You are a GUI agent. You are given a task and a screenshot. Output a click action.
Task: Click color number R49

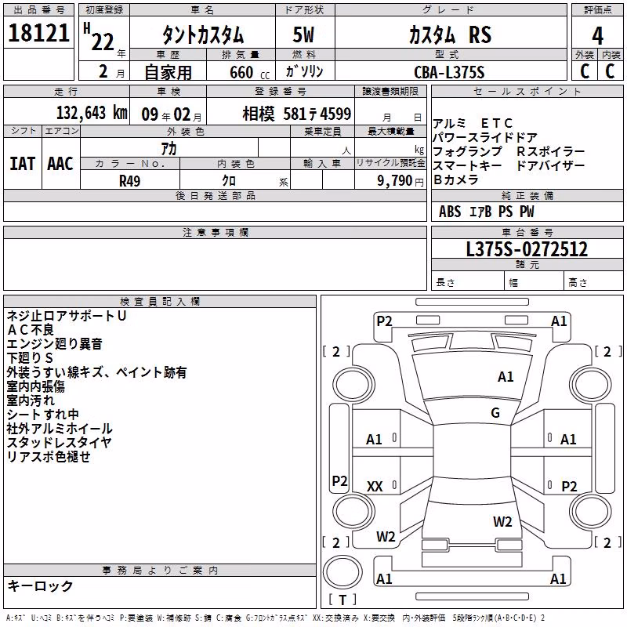129,181
